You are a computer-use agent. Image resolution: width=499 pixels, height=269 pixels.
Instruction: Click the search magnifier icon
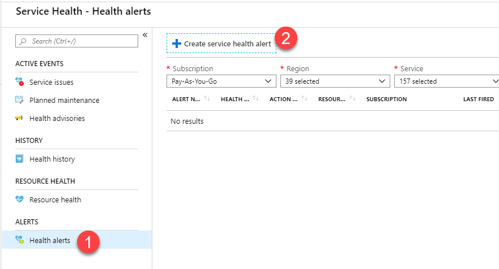pos(23,41)
